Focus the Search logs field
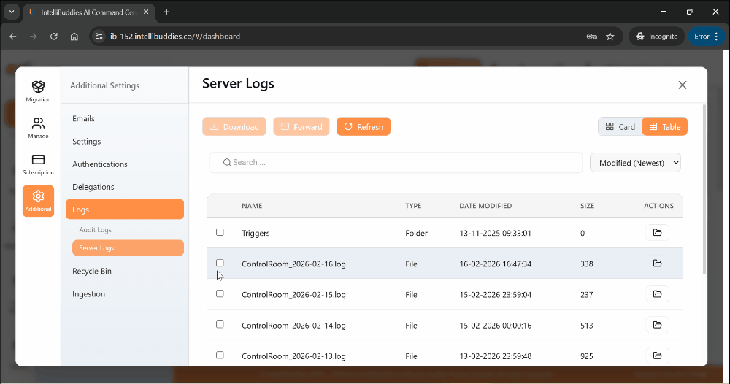The image size is (730, 384). [x=396, y=163]
